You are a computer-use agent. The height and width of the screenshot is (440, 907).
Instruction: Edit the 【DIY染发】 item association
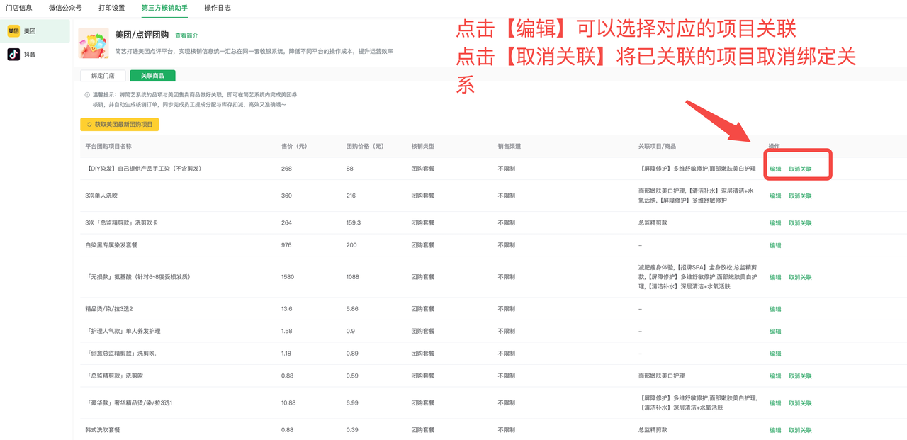tap(775, 169)
